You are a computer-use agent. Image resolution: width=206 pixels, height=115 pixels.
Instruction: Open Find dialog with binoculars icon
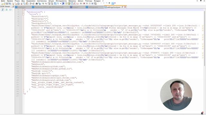tap(37, 4)
